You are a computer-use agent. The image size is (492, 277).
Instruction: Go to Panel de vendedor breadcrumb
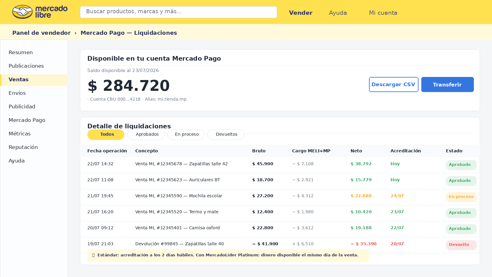tap(42, 33)
